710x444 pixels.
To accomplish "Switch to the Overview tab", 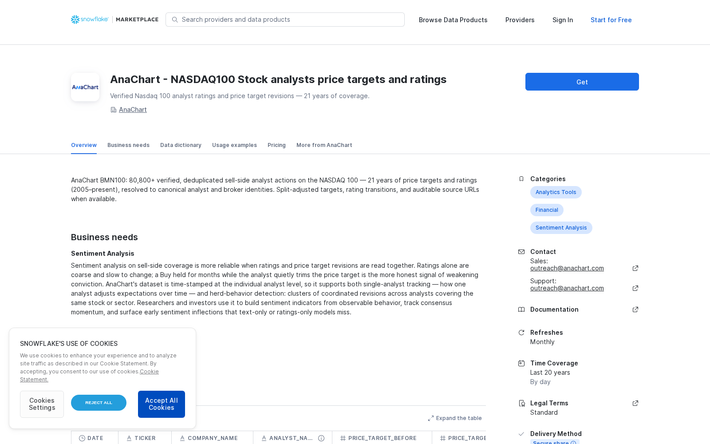I will point(84,145).
